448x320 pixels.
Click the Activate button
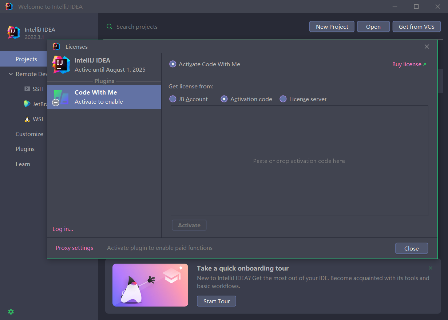pyautogui.click(x=189, y=225)
